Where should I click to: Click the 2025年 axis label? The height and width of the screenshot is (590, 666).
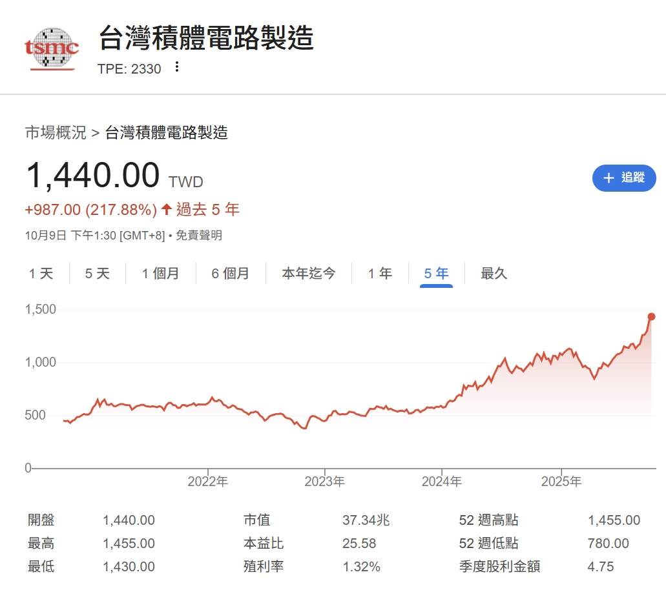[561, 482]
